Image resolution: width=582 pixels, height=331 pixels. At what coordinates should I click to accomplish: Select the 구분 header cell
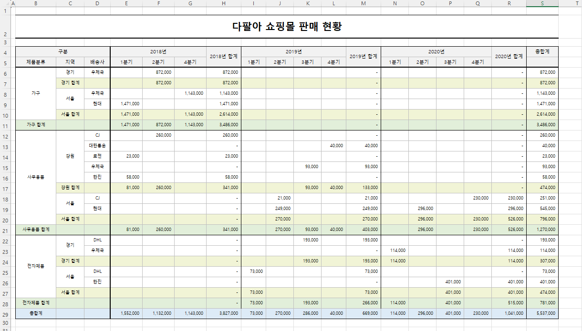click(63, 51)
